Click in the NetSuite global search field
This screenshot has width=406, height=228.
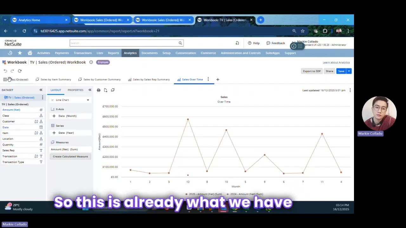(124, 43)
